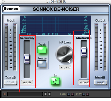Click the Input label above meters
This screenshot has width=111, height=101.
coord(11,20)
